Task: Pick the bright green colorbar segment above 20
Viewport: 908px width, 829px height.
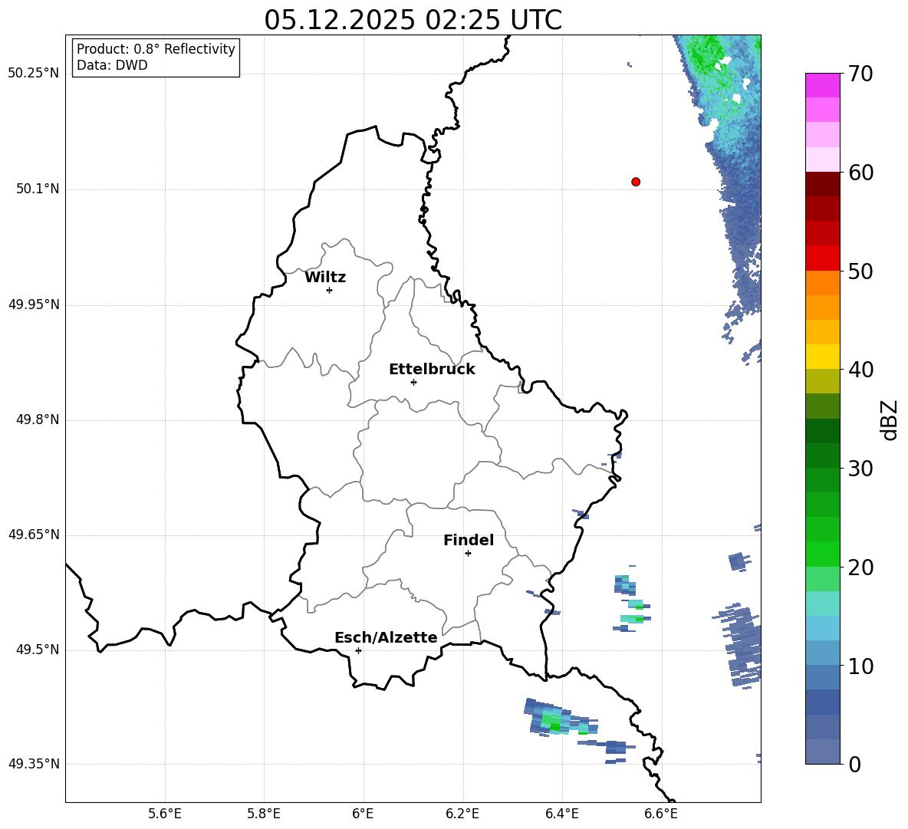Action: [x=822, y=554]
